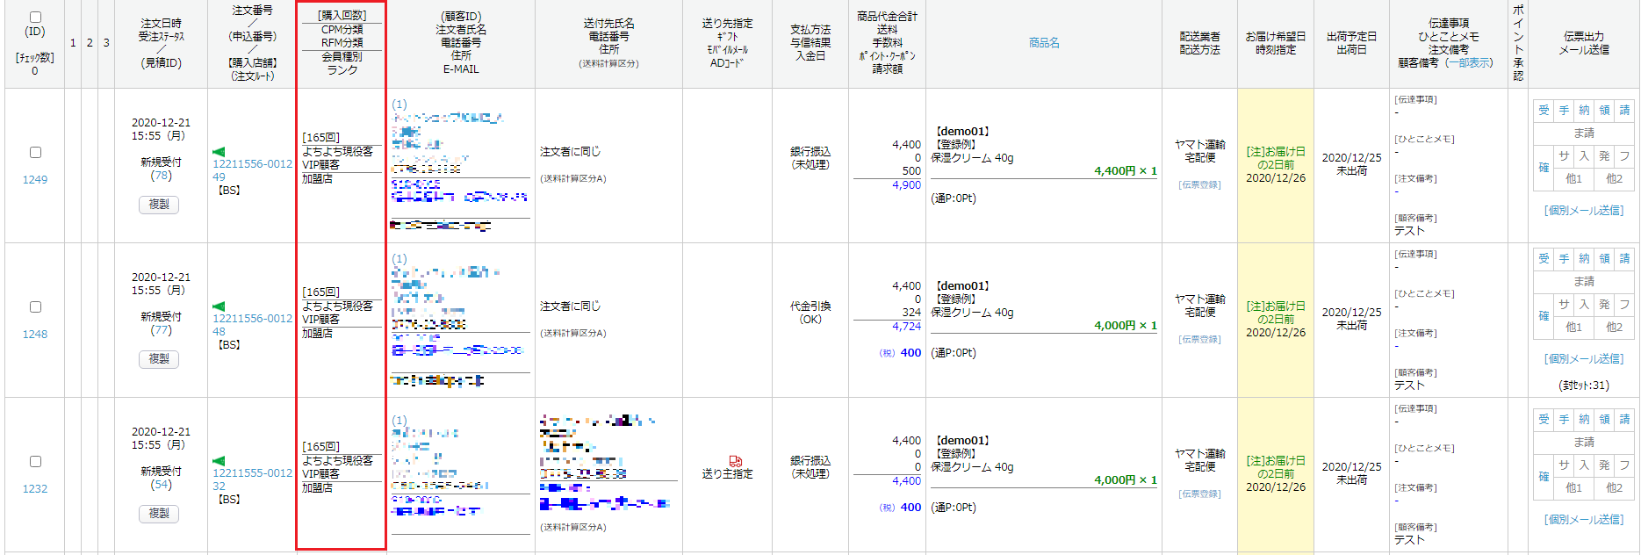Click the 請 slip button in row 1249
This screenshot has width=1641, height=555.
[x=1624, y=110]
